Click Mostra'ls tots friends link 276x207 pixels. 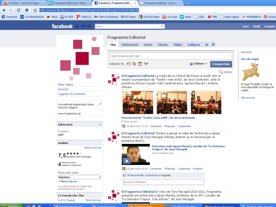(x=93, y=200)
